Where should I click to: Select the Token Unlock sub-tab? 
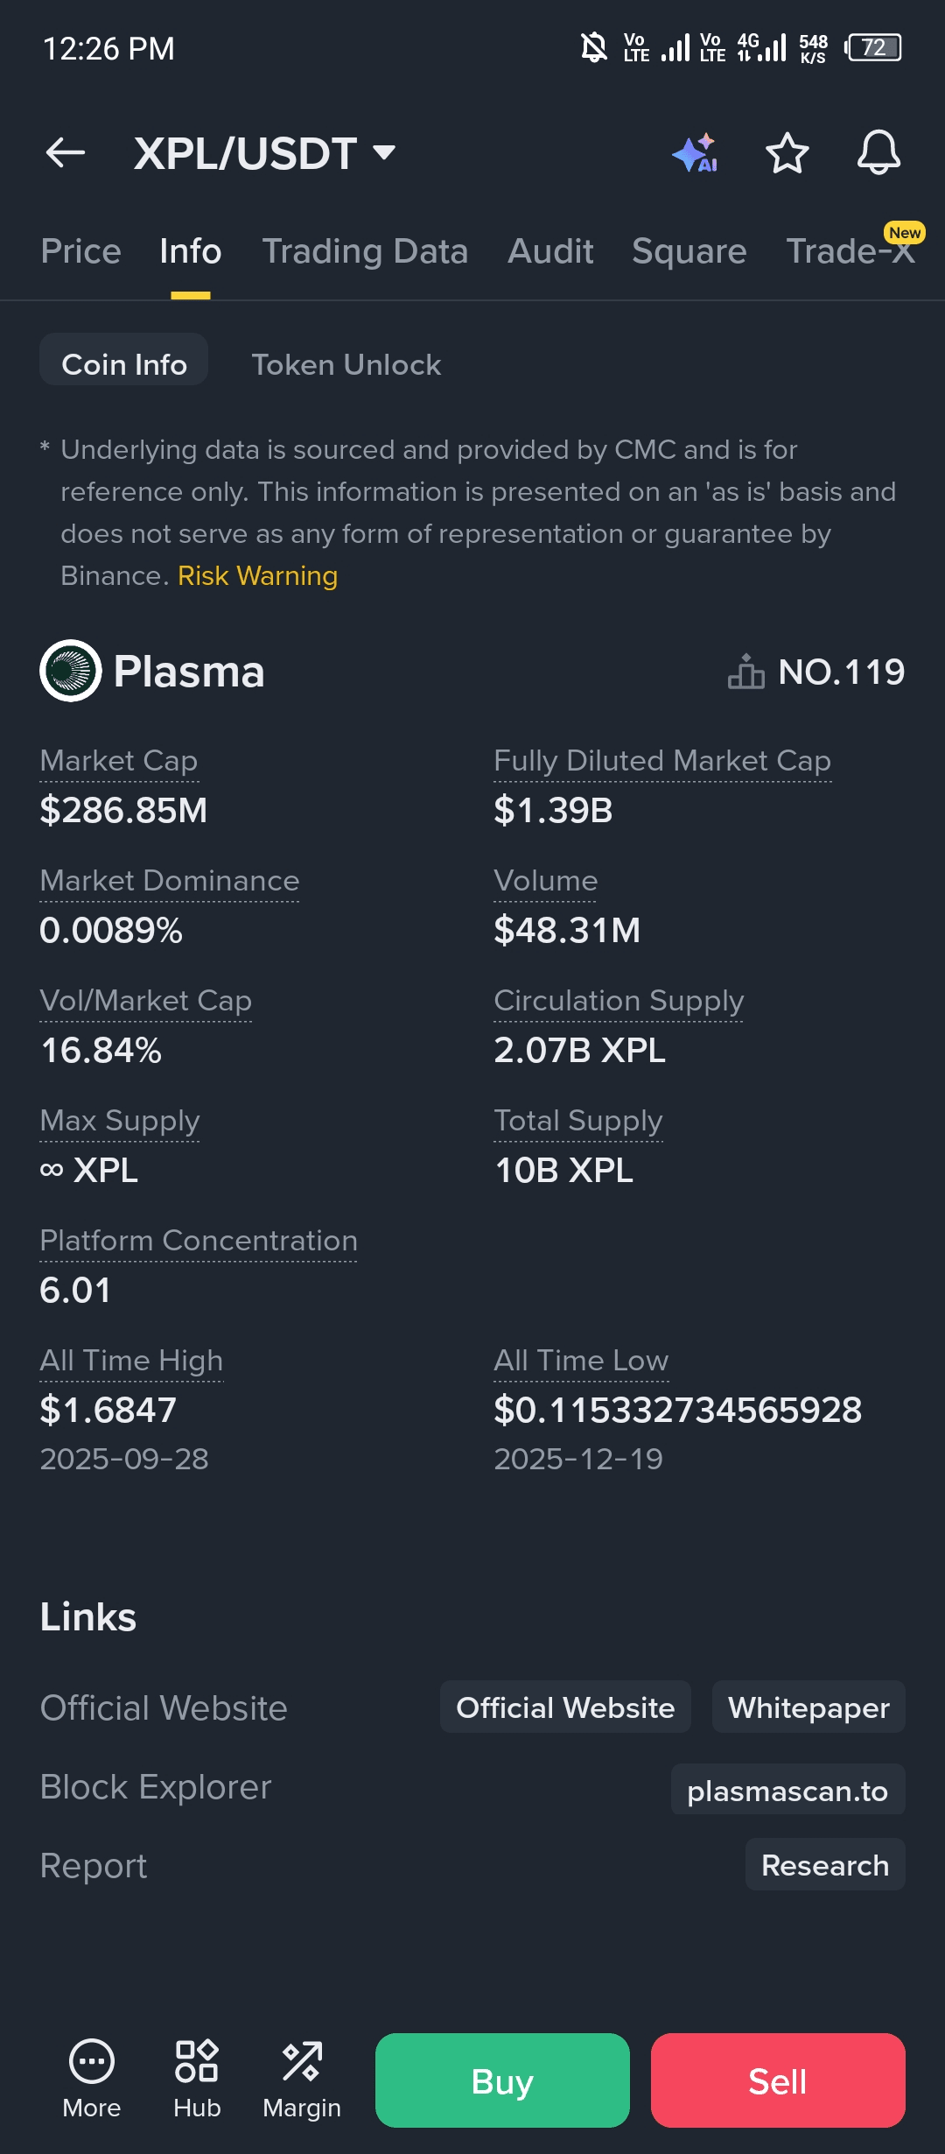click(346, 364)
